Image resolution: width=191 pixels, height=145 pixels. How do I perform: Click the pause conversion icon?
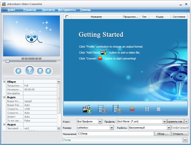[x=147, y=109]
